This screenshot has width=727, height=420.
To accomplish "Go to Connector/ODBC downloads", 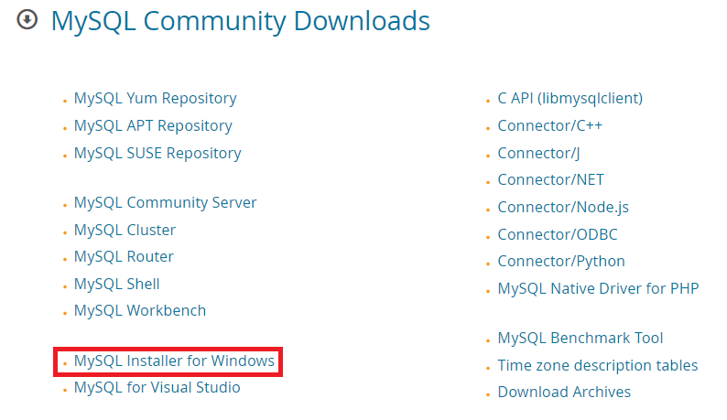I will tap(558, 234).
